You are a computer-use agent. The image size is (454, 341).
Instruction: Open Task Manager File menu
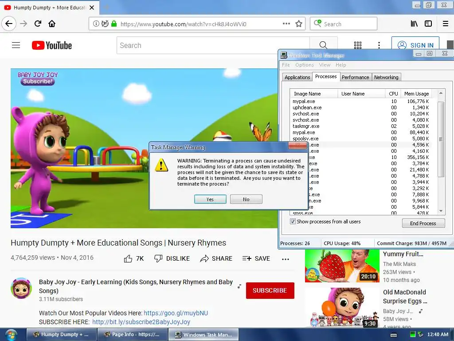(x=286, y=65)
